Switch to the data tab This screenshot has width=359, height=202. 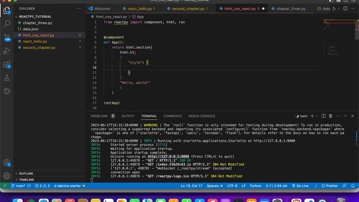(x=324, y=9)
